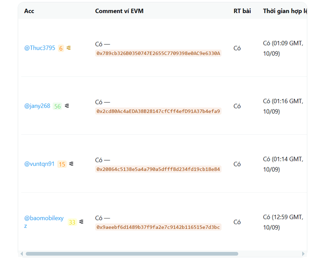Image resolution: width=319 pixels, height=264 pixels.
Task: Click the Comment ví EVM column header
Action: (x=119, y=11)
